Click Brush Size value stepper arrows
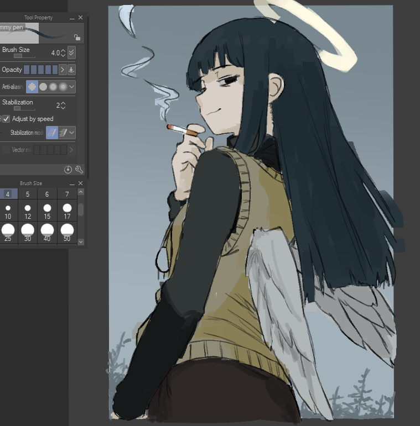420x426 pixels. click(x=63, y=52)
